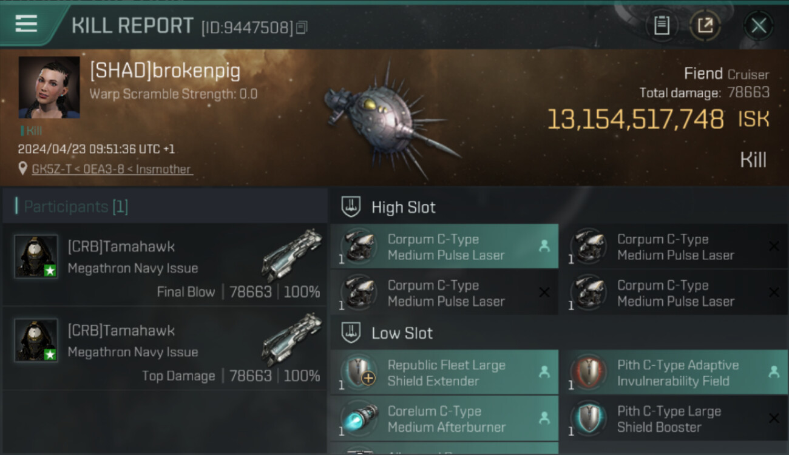Close the kill report window
Viewport: 789px width, 455px height.
(x=759, y=25)
